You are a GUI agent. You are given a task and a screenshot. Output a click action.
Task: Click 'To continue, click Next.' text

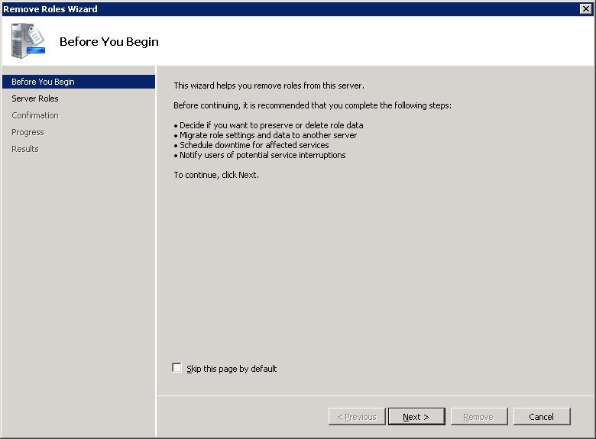tap(216, 175)
